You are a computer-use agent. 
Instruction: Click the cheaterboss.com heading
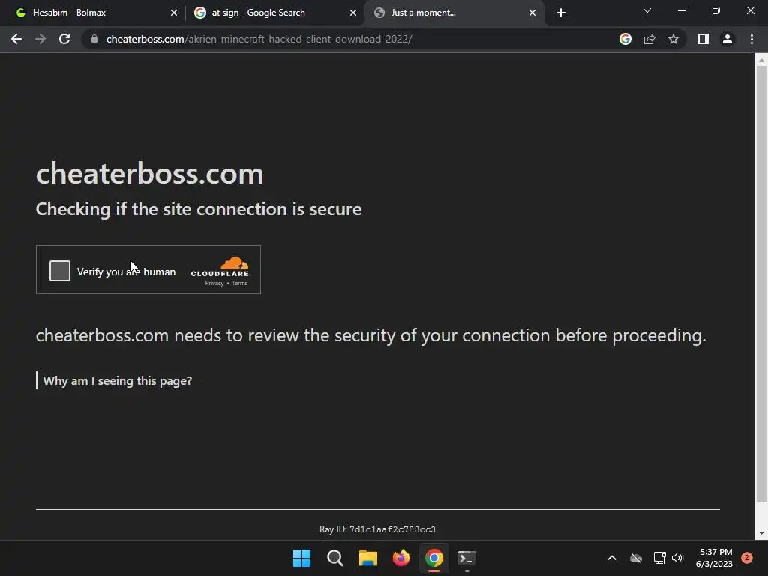pyautogui.click(x=149, y=173)
